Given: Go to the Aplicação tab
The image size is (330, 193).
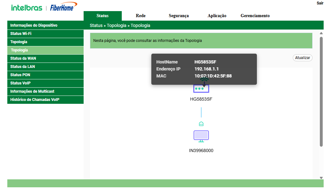Looking at the screenshot, I should coord(217,16).
